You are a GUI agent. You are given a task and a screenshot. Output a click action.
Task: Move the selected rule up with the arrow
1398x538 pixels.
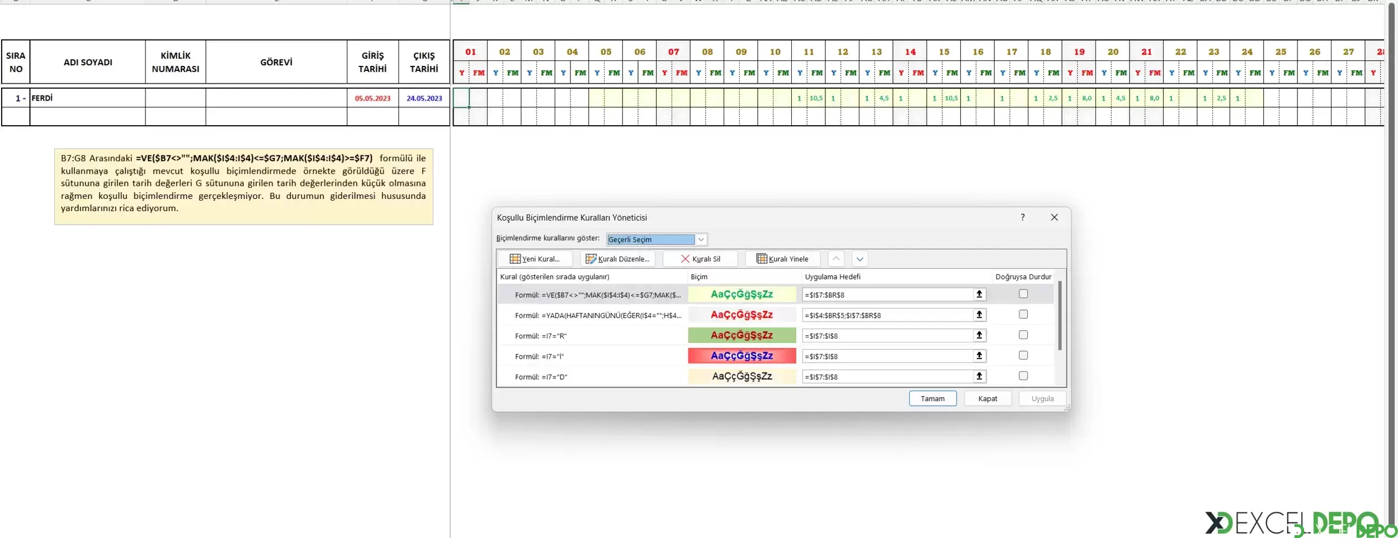pyautogui.click(x=835, y=259)
